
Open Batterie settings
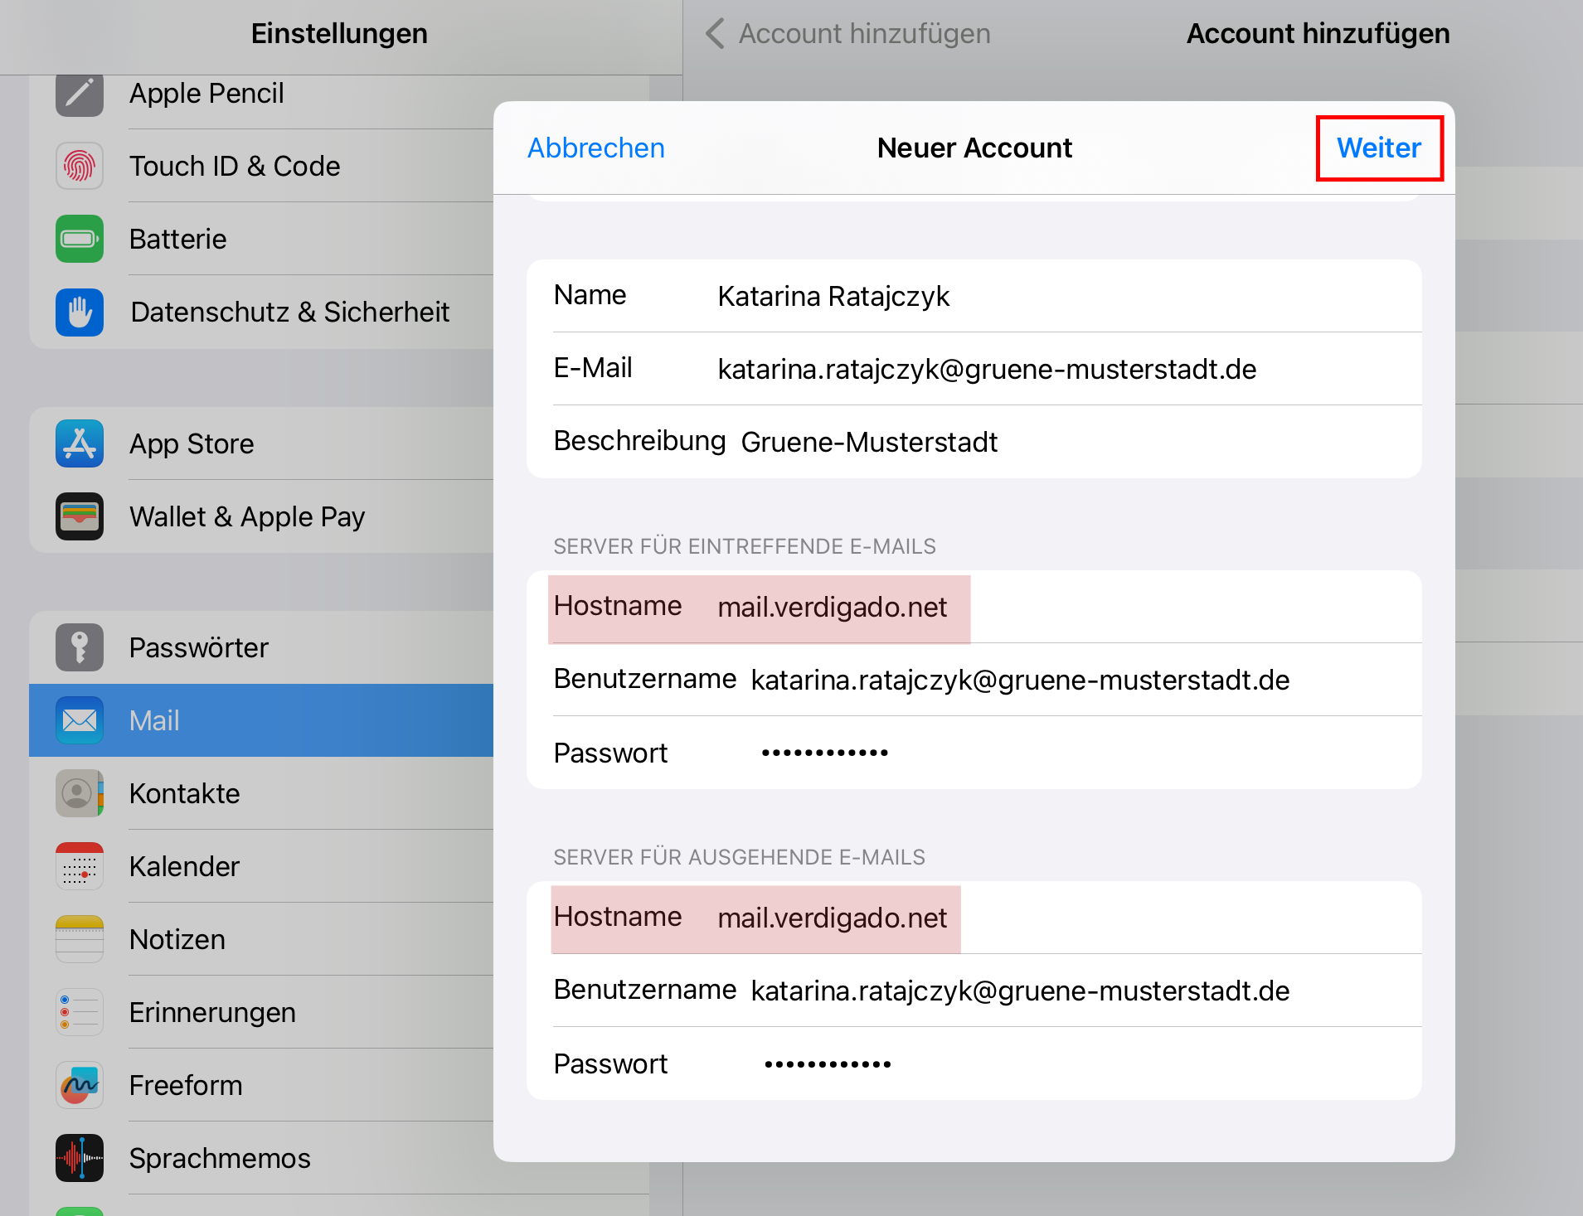(261, 239)
